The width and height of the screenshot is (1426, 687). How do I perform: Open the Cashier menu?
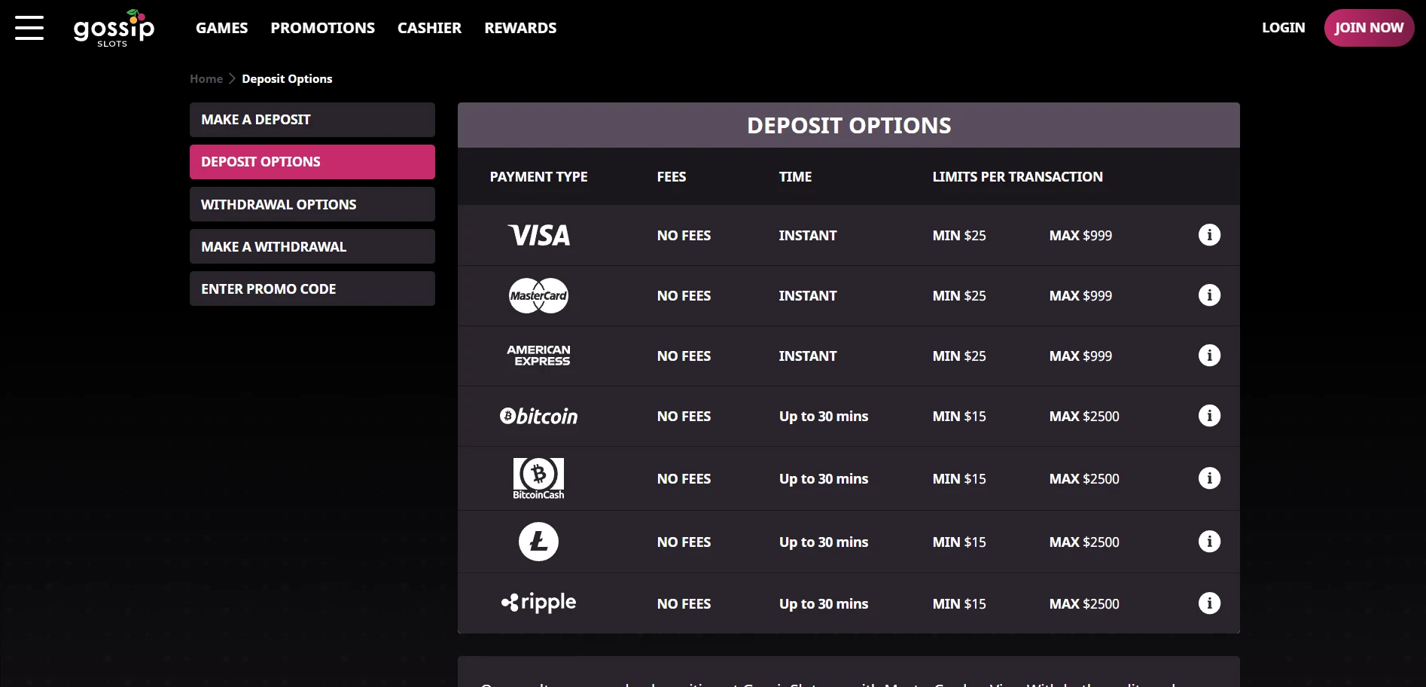429,28
